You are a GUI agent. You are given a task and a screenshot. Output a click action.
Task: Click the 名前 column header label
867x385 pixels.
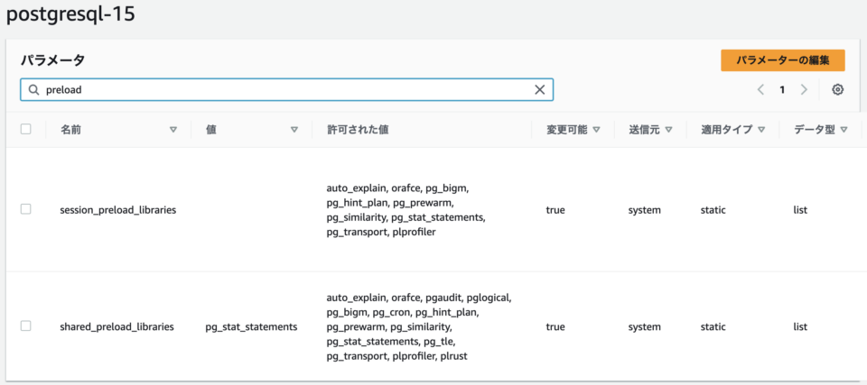[71, 130]
